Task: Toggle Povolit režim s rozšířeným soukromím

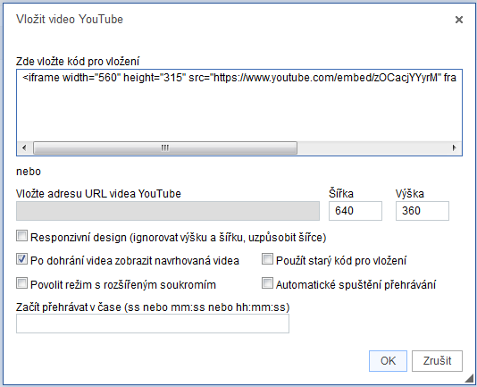Action: tap(21, 283)
